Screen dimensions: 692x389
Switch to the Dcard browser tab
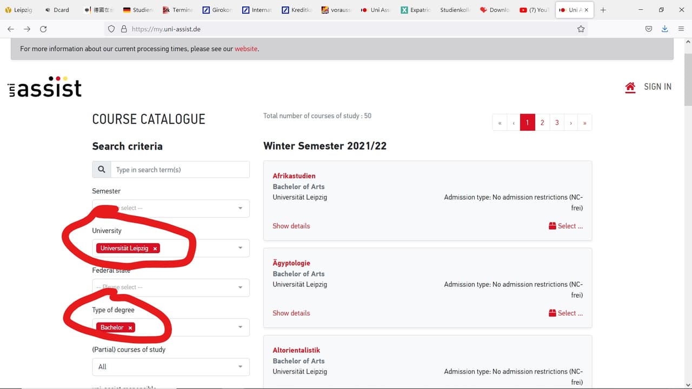click(x=58, y=10)
